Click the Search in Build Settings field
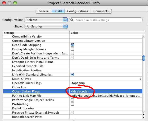 click(x=106, y=20)
